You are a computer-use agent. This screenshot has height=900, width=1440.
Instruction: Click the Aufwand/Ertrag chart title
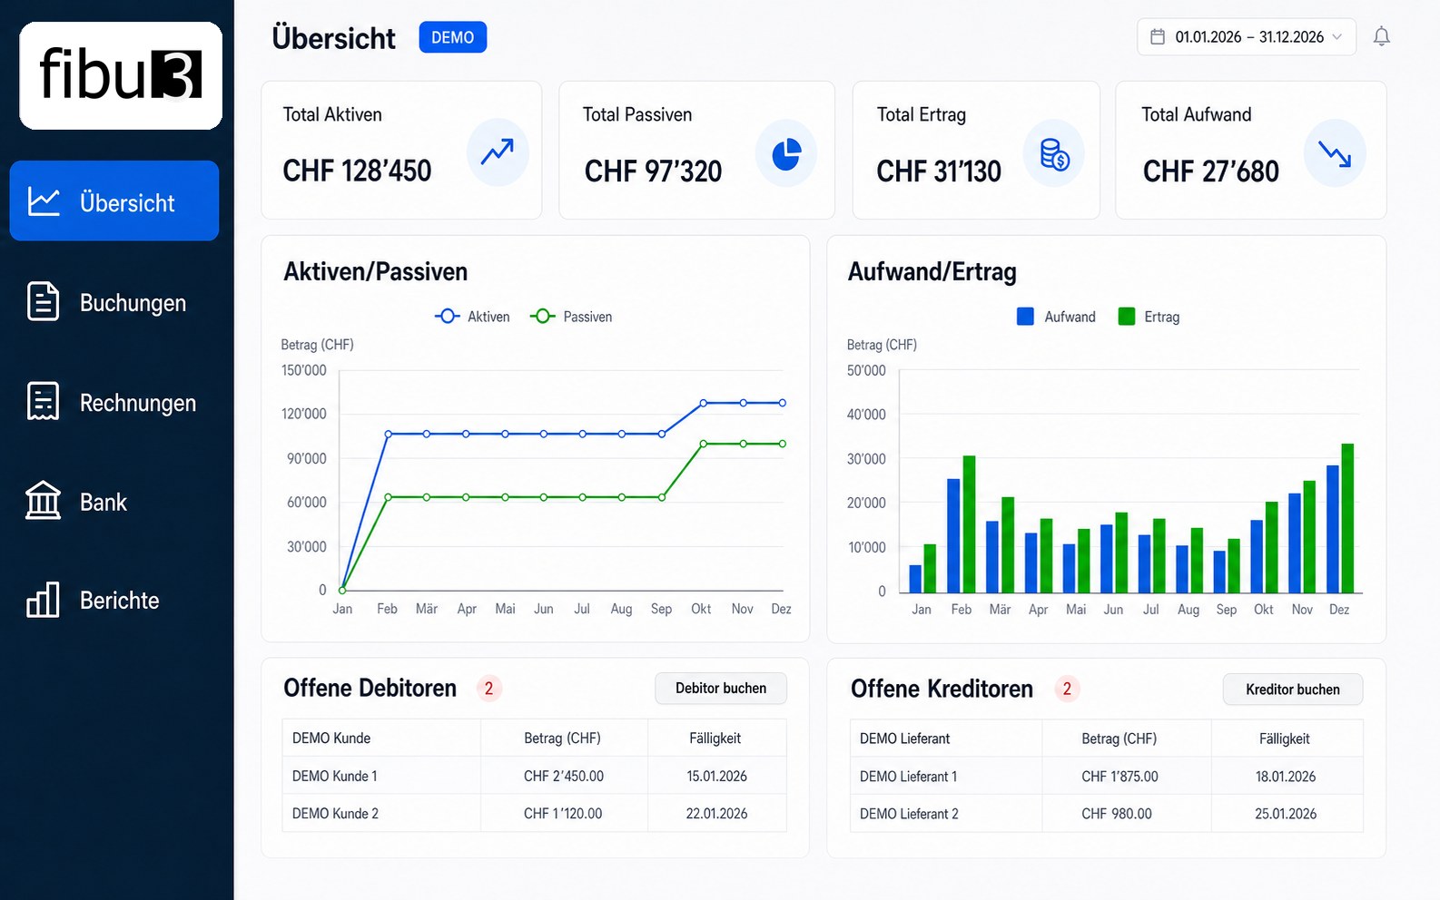click(x=932, y=271)
